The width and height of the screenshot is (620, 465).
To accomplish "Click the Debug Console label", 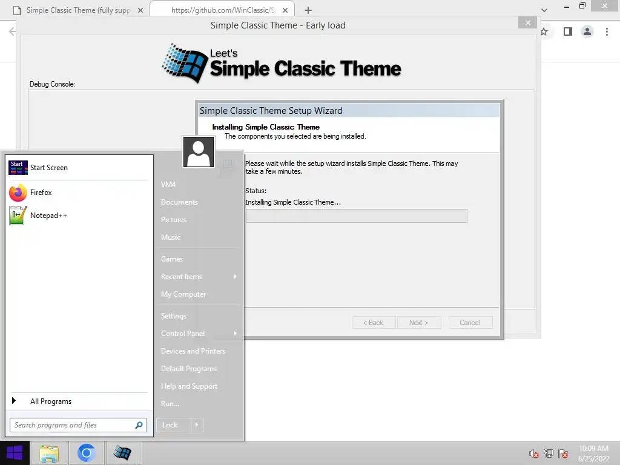I will click(x=53, y=84).
